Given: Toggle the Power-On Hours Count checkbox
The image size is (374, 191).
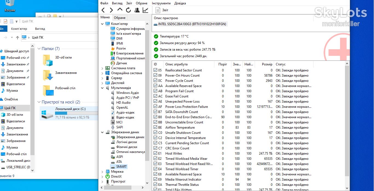Looking at the screenshot, I should point(156,76).
